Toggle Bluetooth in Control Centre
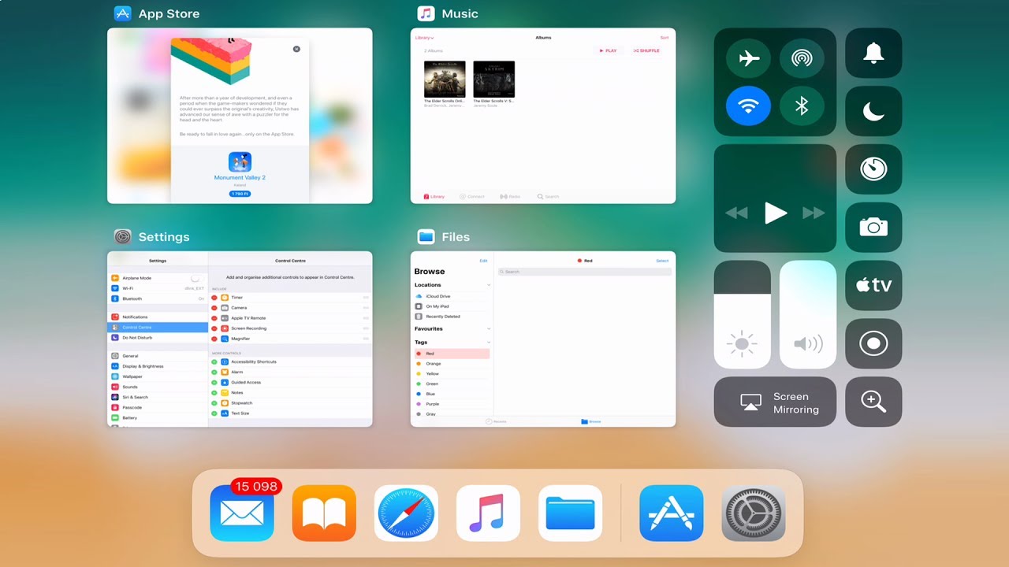 point(802,106)
